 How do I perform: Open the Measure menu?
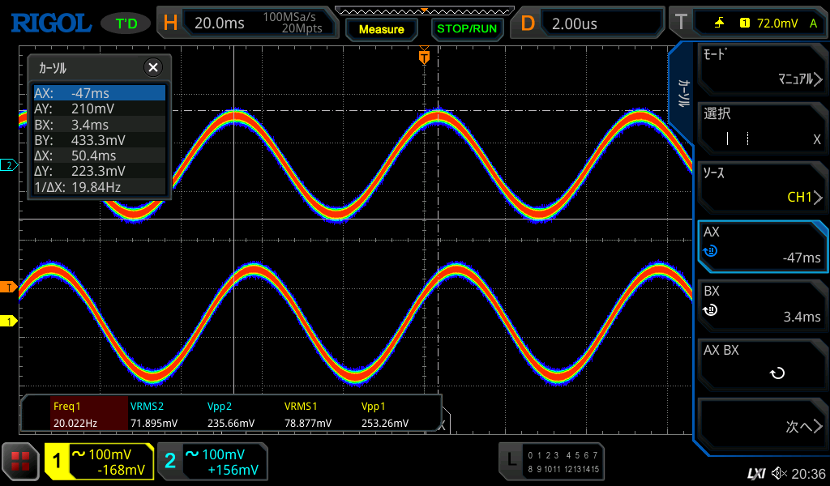(381, 28)
